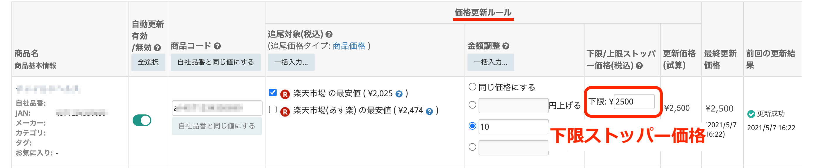Open 一括入力 under 追尾対象

(x=291, y=62)
